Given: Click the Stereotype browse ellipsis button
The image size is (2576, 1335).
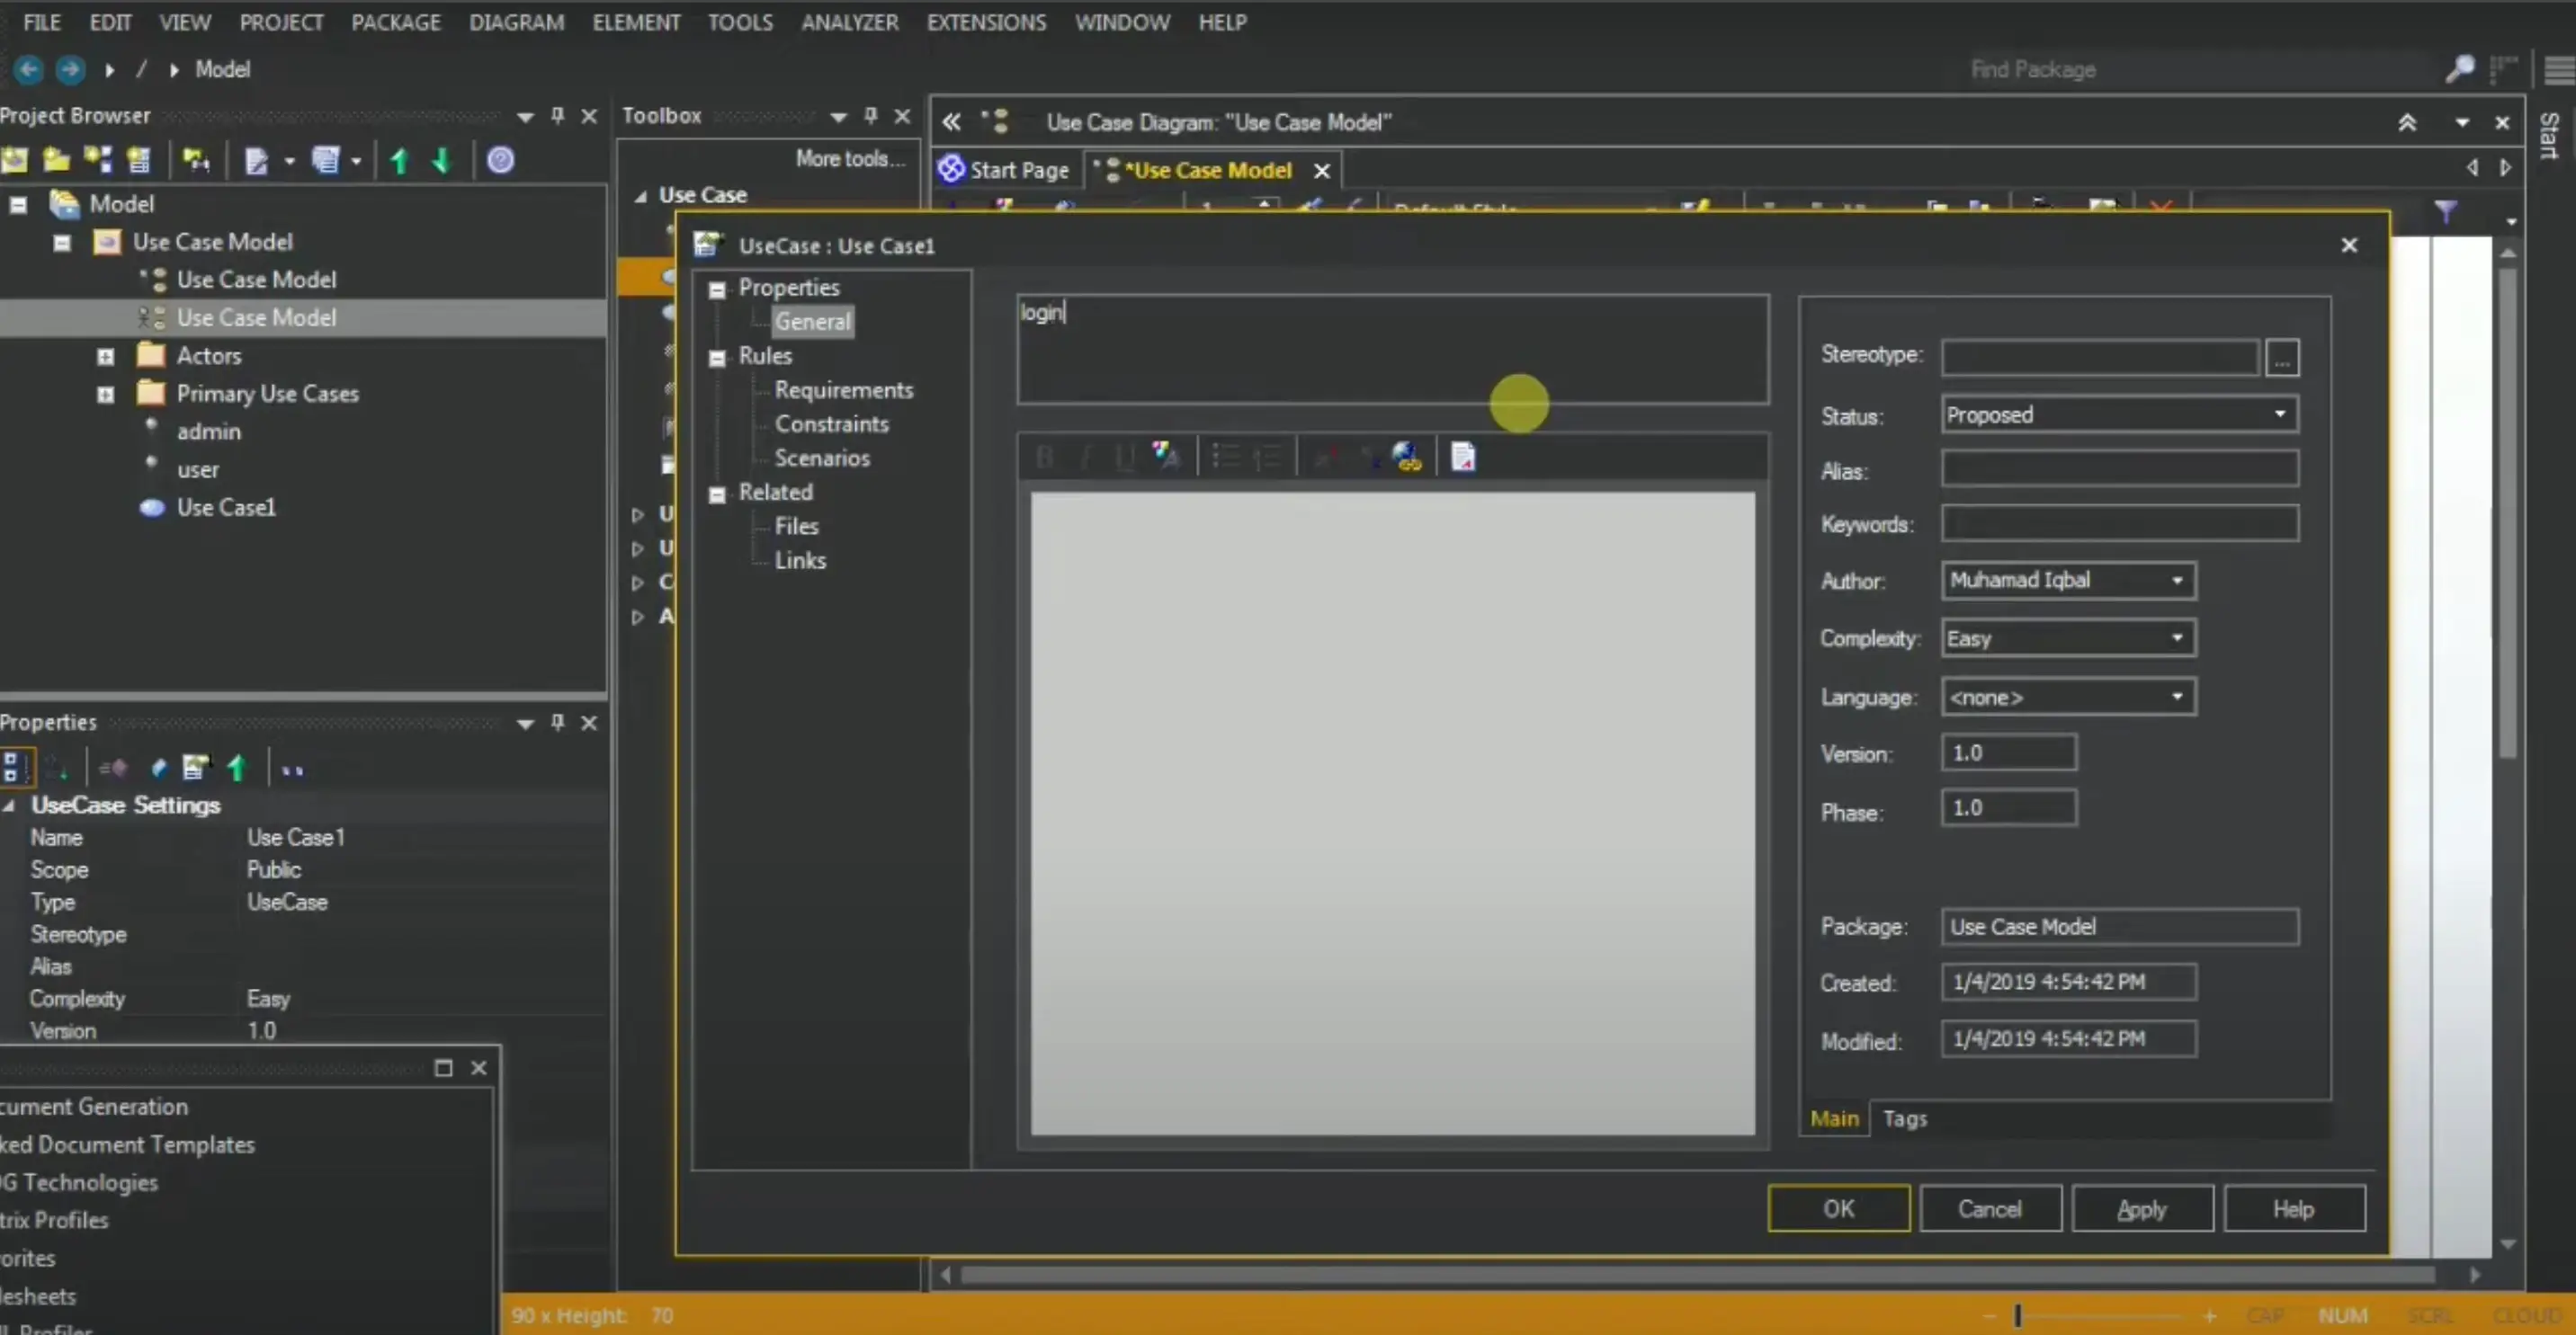Looking at the screenshot, I should pyautogui.click(x=2282, y=358).
